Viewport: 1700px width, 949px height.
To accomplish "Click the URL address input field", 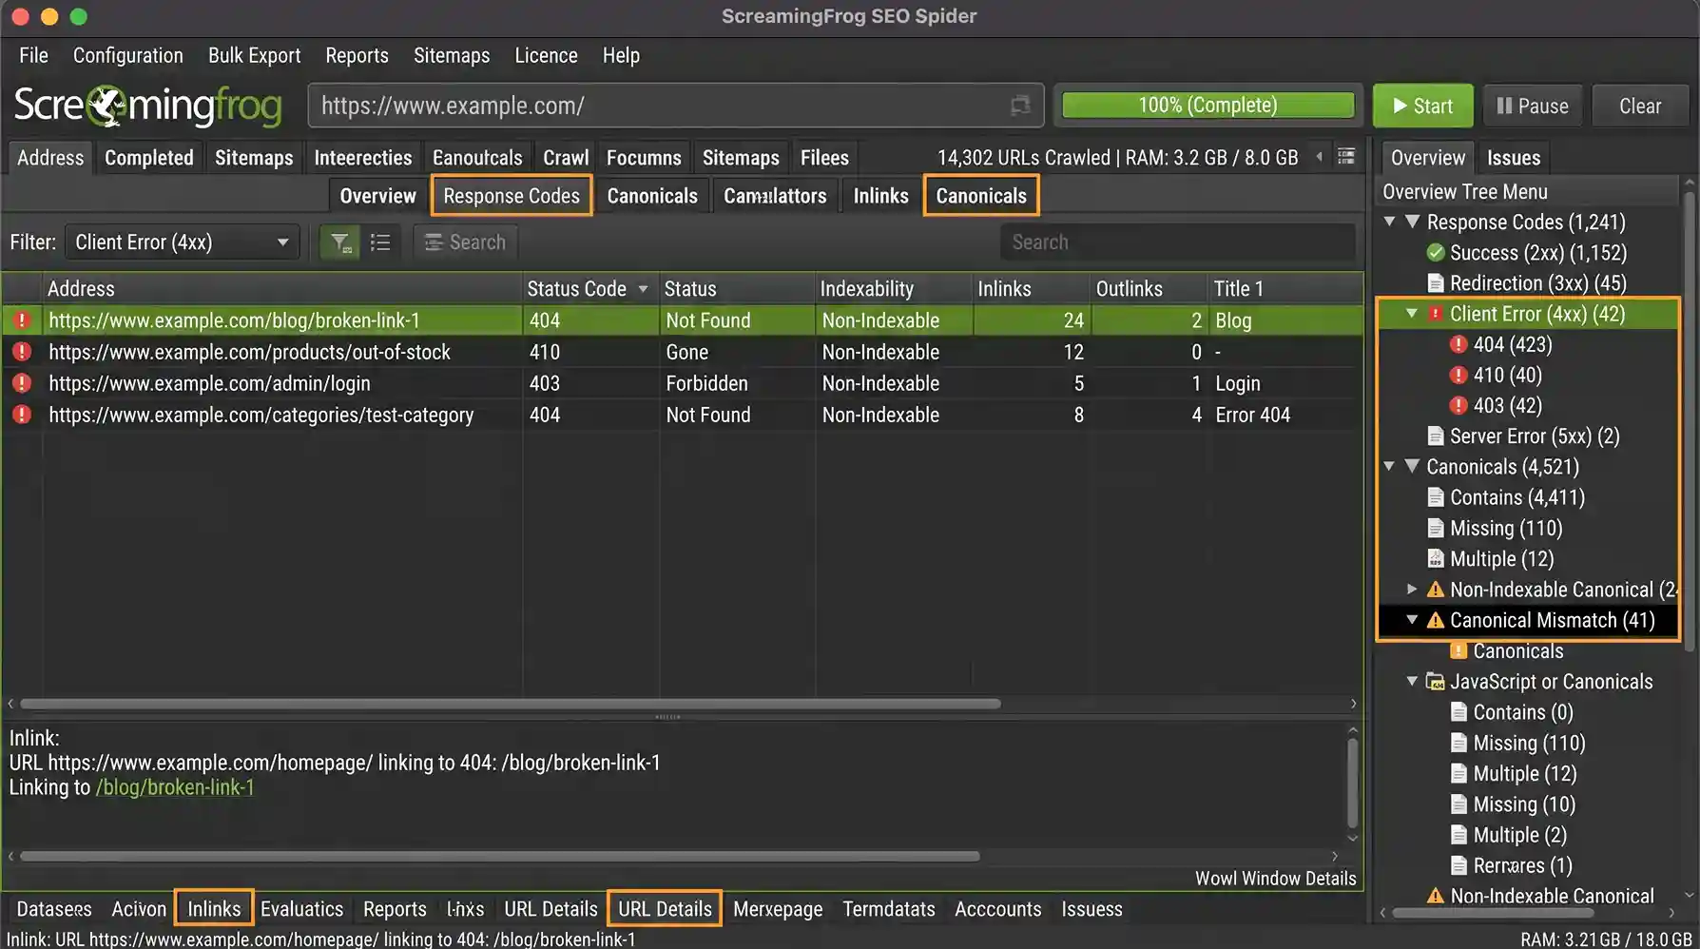I will click(x=676, y=106).
